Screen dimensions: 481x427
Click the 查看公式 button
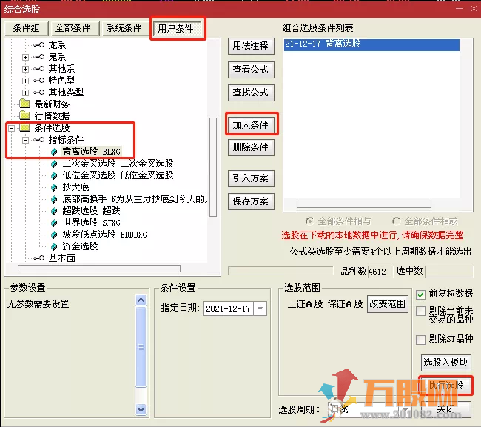coord(251,70)
